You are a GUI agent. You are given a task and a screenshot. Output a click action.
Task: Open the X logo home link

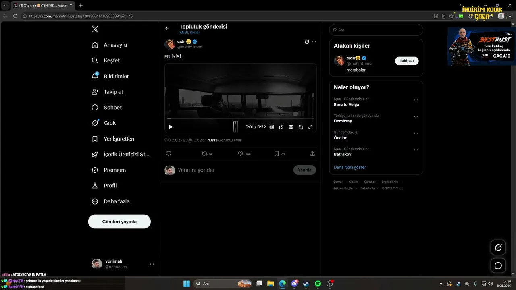click(95, 29)
